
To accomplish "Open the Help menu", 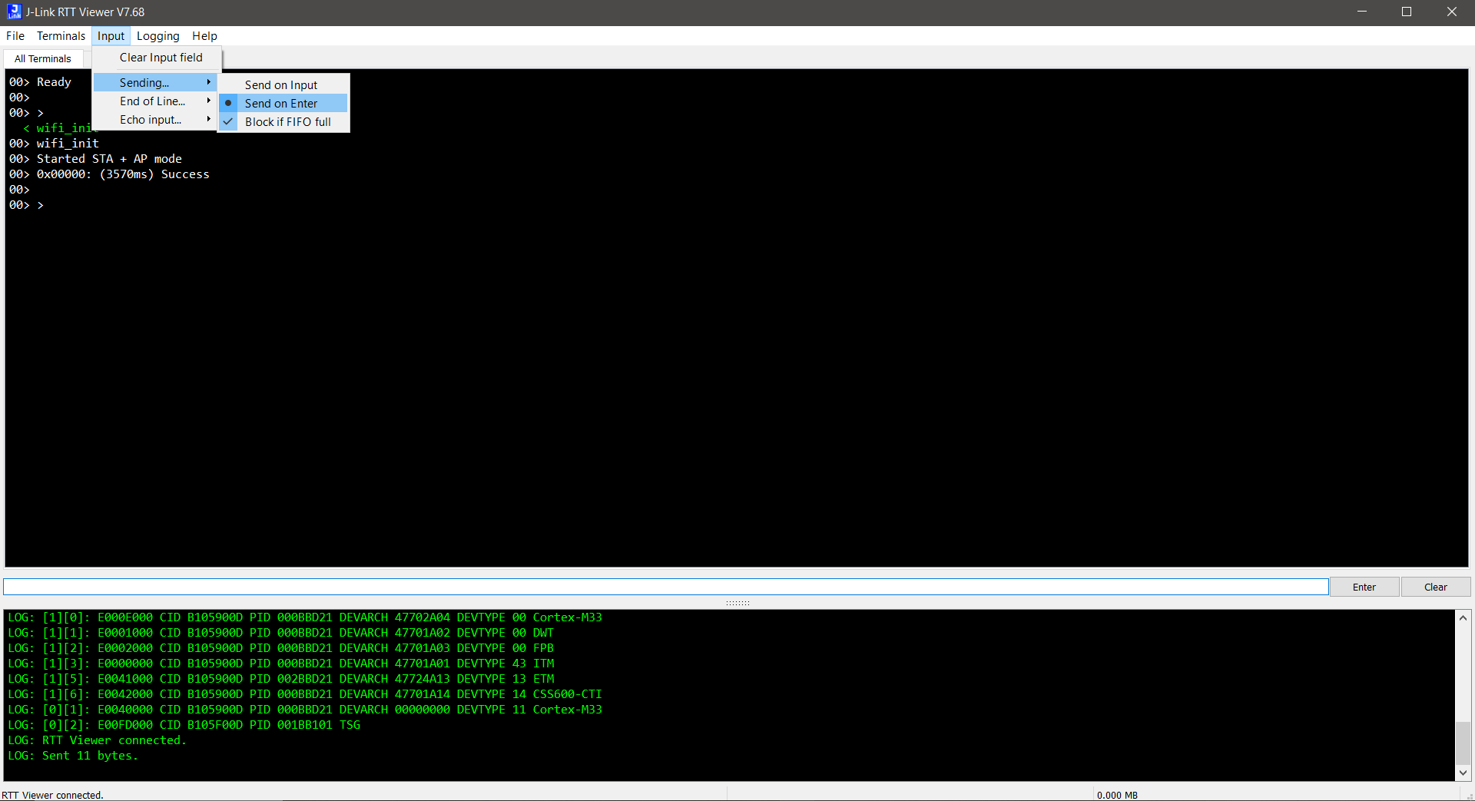I will (x=204, y=35).
